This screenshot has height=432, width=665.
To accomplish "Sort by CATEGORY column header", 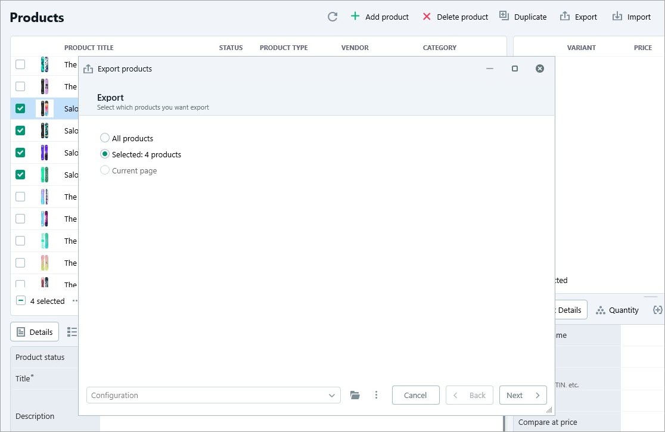I will click(440, 48).
